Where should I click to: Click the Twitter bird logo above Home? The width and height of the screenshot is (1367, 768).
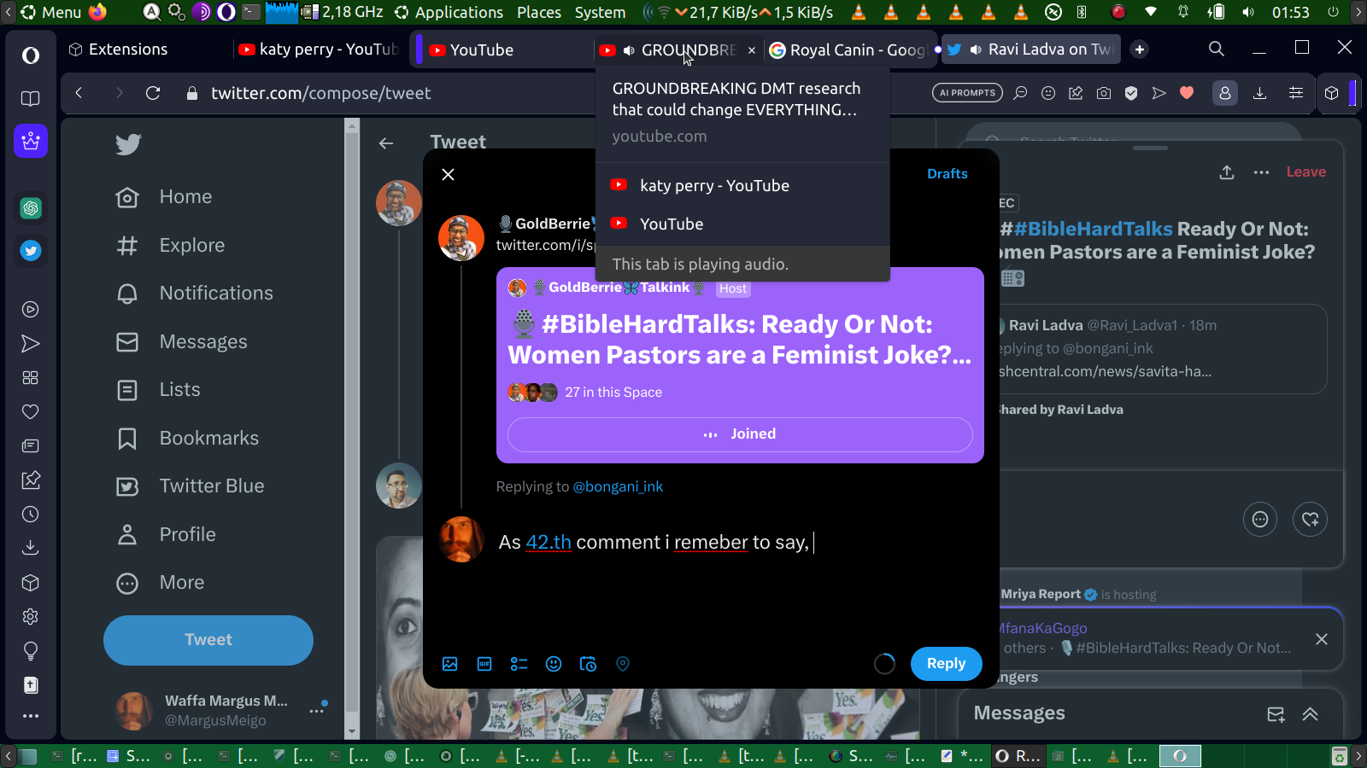tap(128, 144)
